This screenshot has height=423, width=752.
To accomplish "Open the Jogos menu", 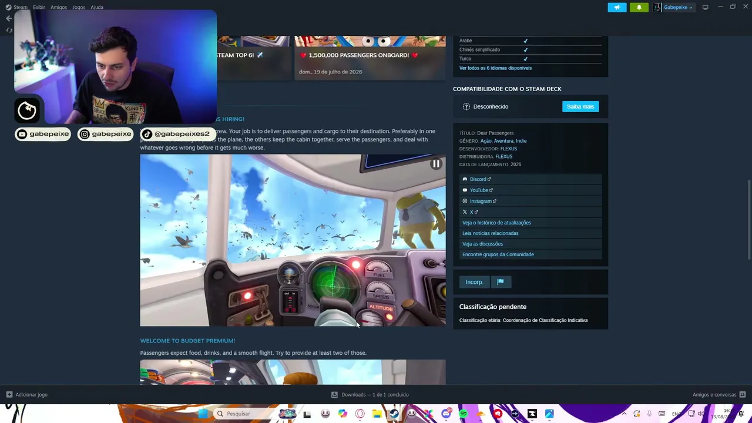I will 79,7.
